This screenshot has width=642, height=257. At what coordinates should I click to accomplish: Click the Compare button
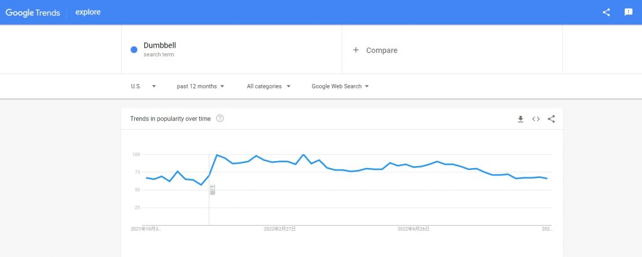381,50
